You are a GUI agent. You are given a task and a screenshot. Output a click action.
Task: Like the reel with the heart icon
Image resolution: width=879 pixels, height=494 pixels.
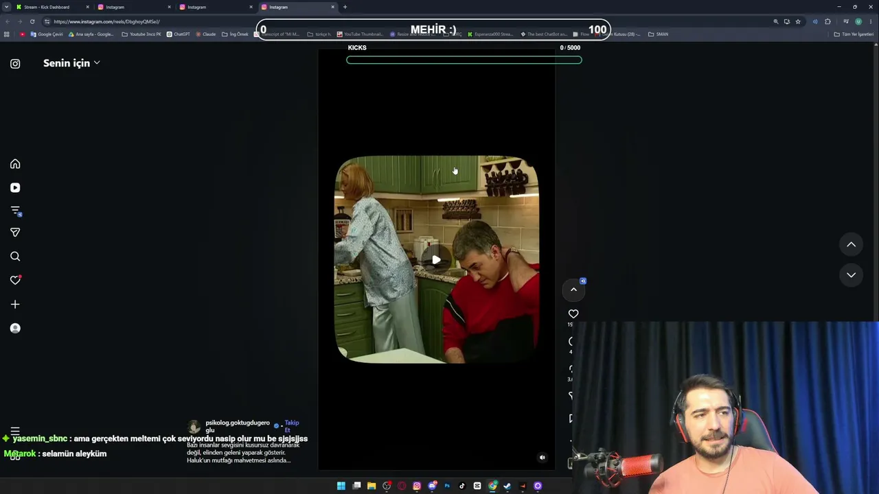[x=573, y=314]
